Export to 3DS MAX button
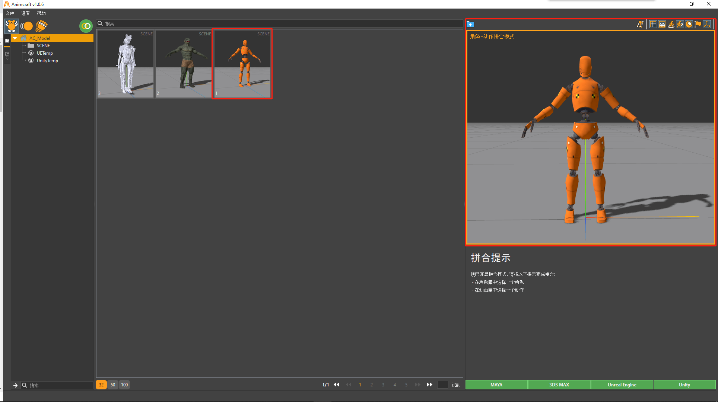 [x=559, y=385]
